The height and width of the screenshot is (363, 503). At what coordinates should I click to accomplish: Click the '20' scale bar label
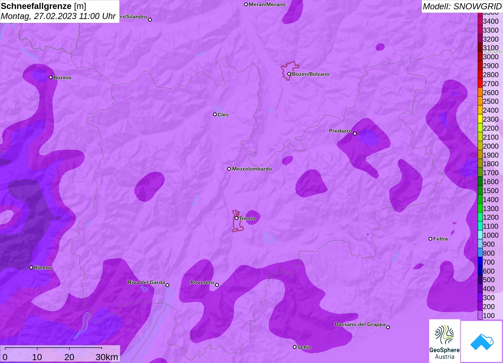[69, 357]
